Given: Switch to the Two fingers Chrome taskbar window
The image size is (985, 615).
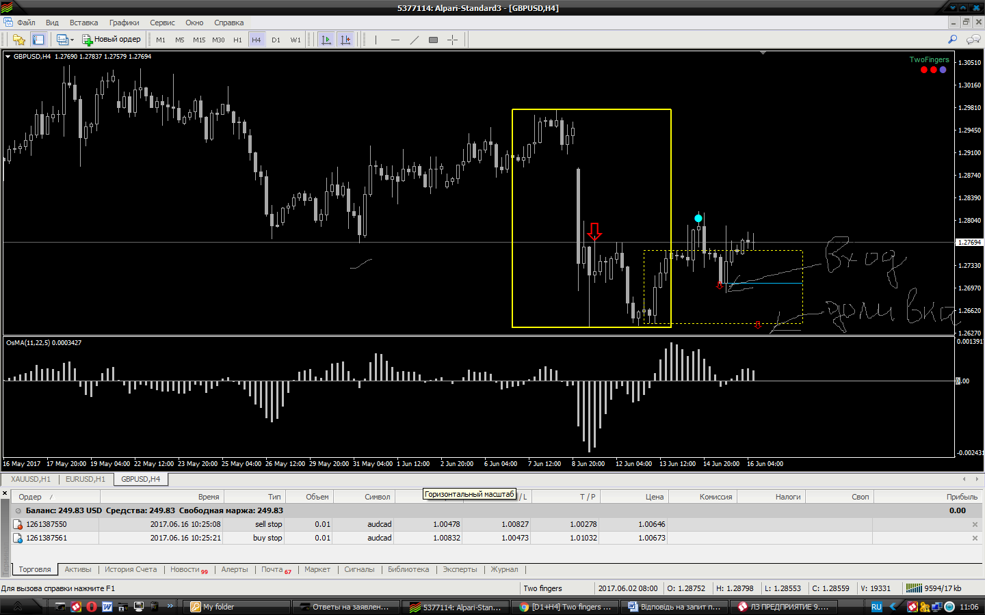Looking at the screenshot, I should [565, 607].
